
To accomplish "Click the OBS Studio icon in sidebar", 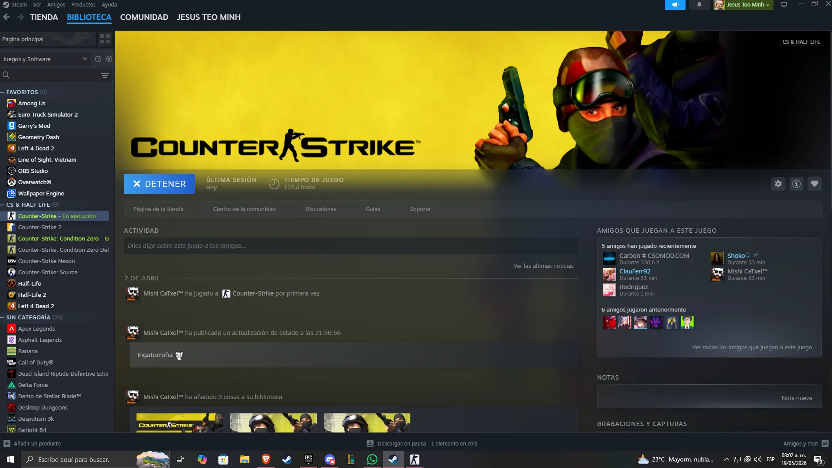I will coord(12,171).
